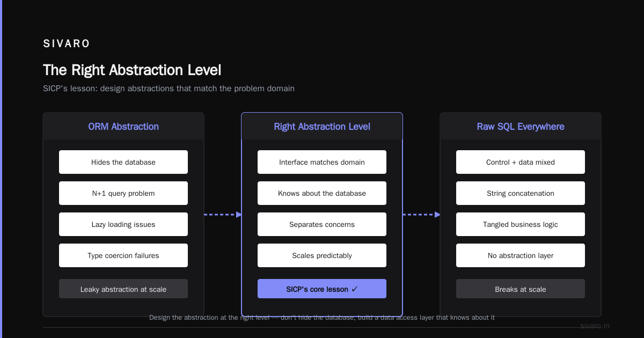Click the SIVARO logo text
This screenshot has height=338, width=644.
click(x=67, y=44)
